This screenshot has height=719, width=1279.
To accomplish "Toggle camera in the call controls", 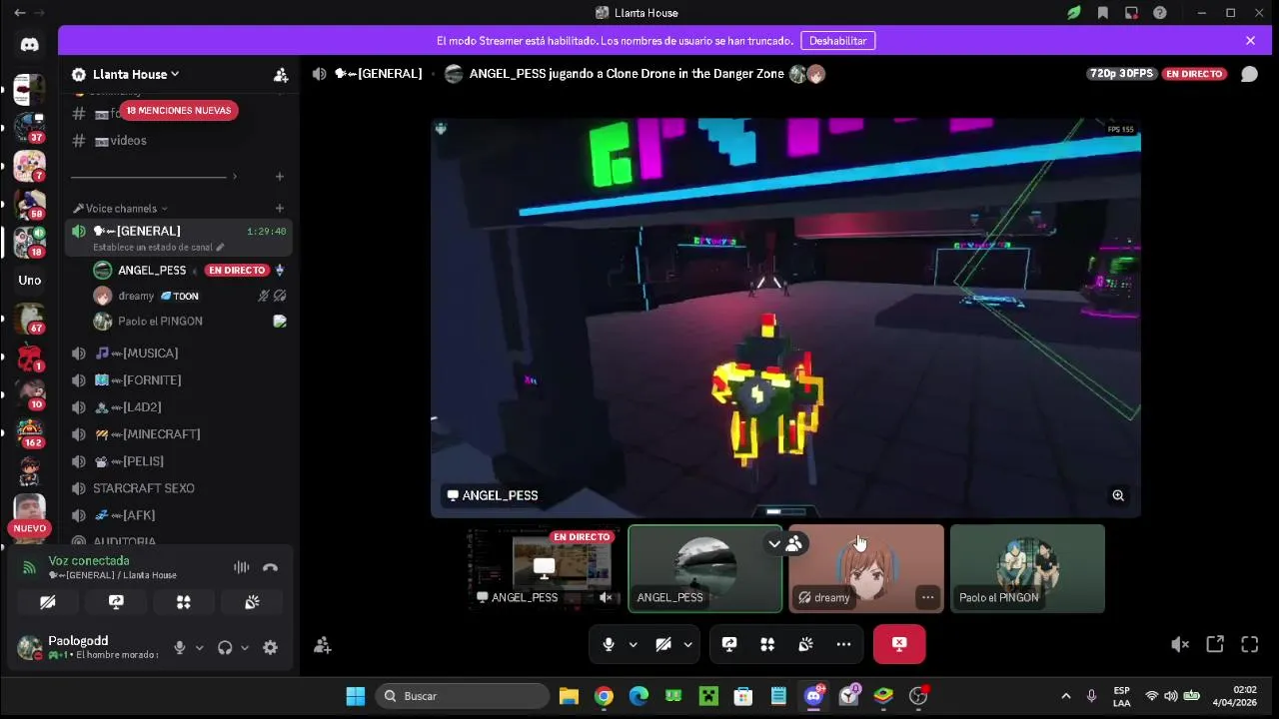I will 663,645.
